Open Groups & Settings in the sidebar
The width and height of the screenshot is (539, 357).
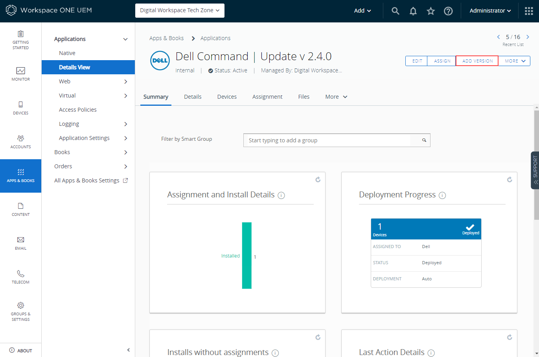pos(20,311)
